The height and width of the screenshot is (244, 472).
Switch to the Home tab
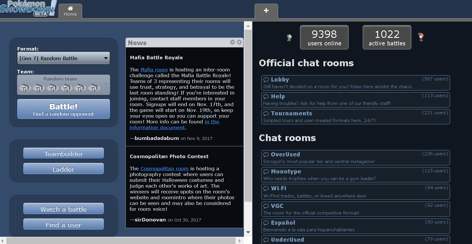(70, 11)
